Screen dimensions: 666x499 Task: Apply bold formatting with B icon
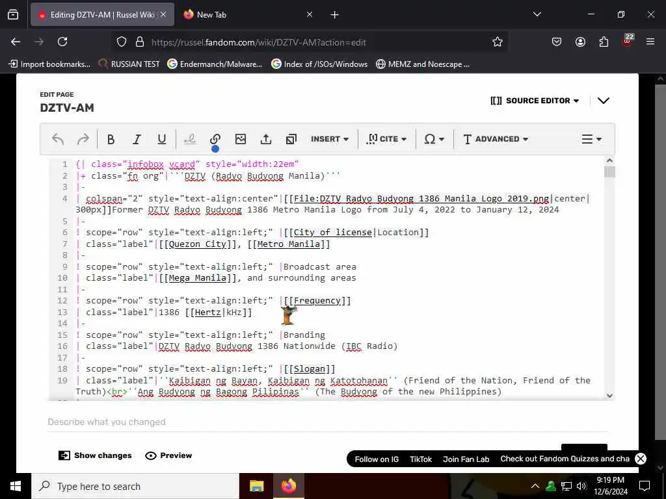[111, 139]
